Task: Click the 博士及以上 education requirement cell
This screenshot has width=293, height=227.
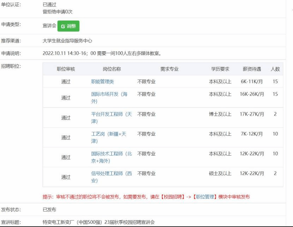Action: [220, 114]
